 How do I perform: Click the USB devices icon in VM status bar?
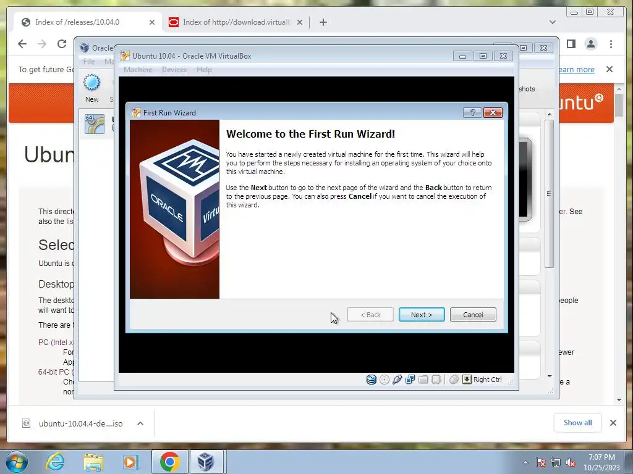tap(397, 380)
